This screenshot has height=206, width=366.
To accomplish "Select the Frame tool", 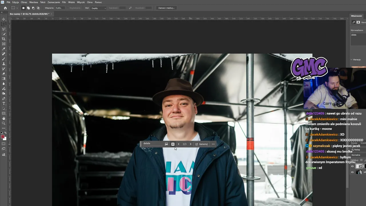I will [x=4, y=44].
